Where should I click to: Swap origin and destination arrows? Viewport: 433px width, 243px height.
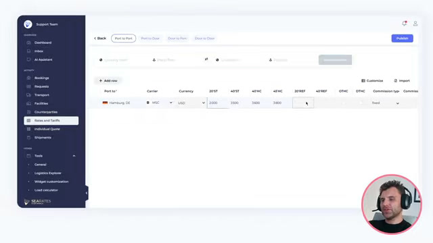[206, 59]
